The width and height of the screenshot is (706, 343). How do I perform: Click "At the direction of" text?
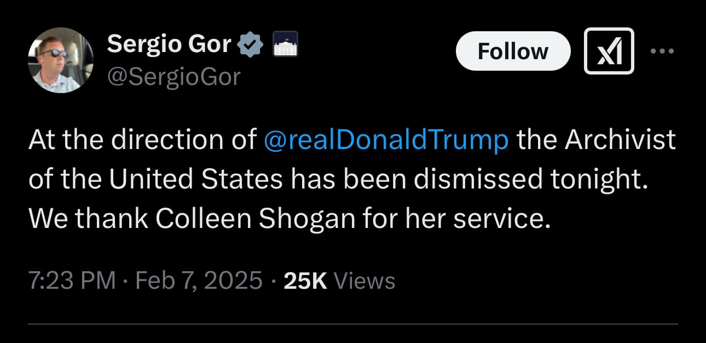click(x=142, y=141)
